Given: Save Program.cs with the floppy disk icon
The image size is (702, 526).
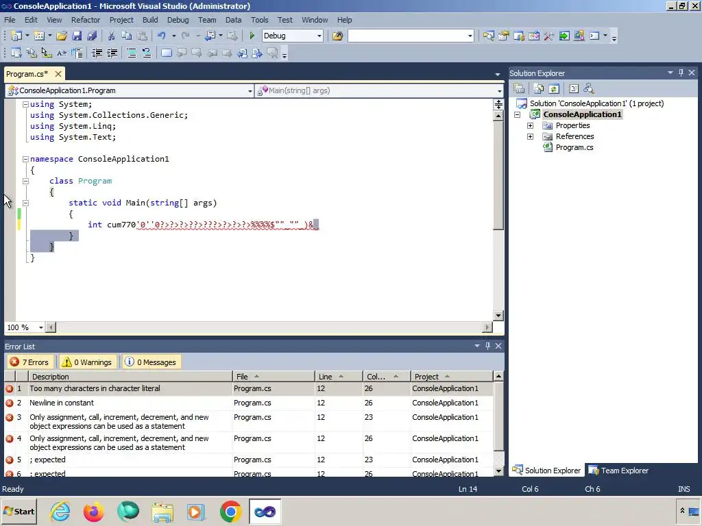Looking at the screenshot, I should click(77, 36).
